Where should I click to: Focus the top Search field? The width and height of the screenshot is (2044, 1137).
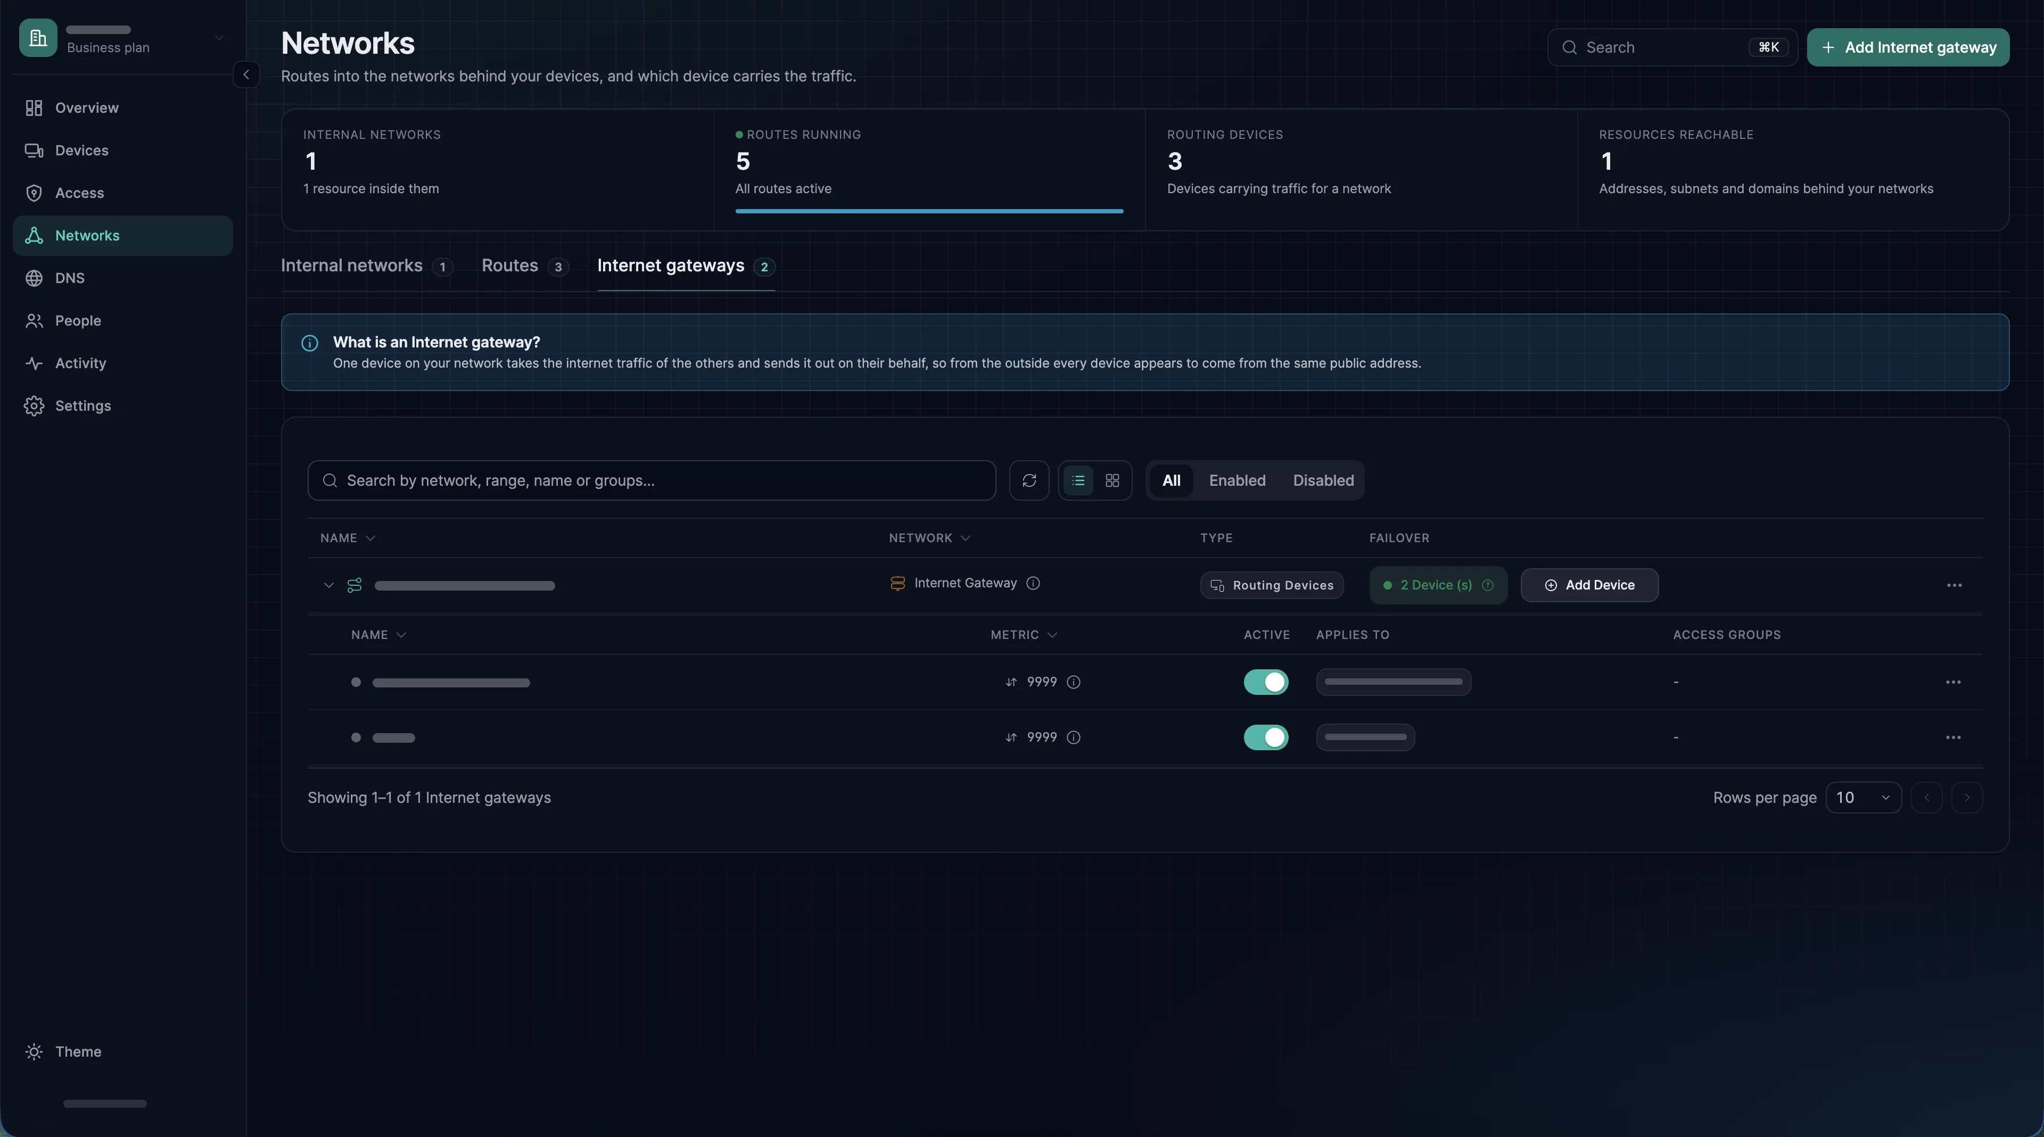point(1672,47)
